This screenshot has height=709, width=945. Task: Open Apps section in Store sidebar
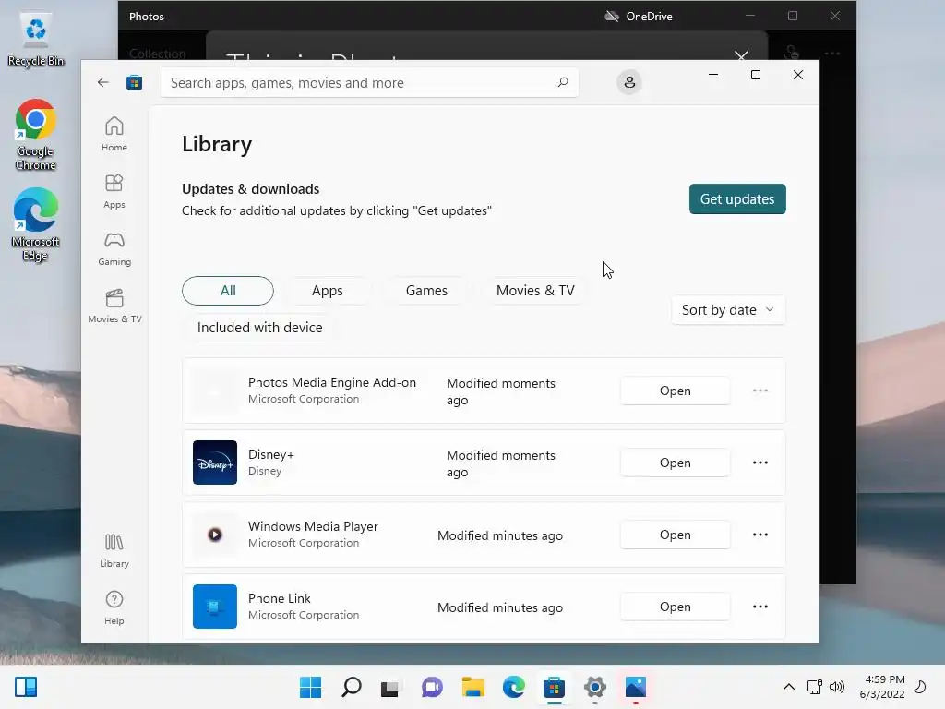(114, 191)
